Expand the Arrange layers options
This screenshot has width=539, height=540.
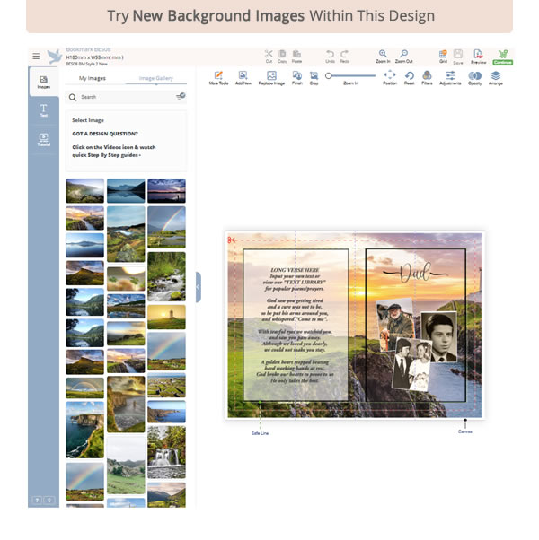(x=496, y=77)
